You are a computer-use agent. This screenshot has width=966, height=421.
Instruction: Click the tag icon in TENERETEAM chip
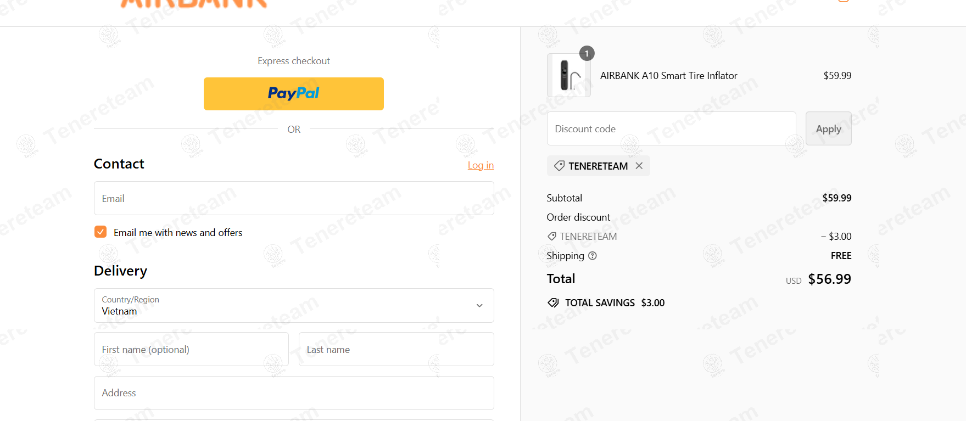point(559,166)
